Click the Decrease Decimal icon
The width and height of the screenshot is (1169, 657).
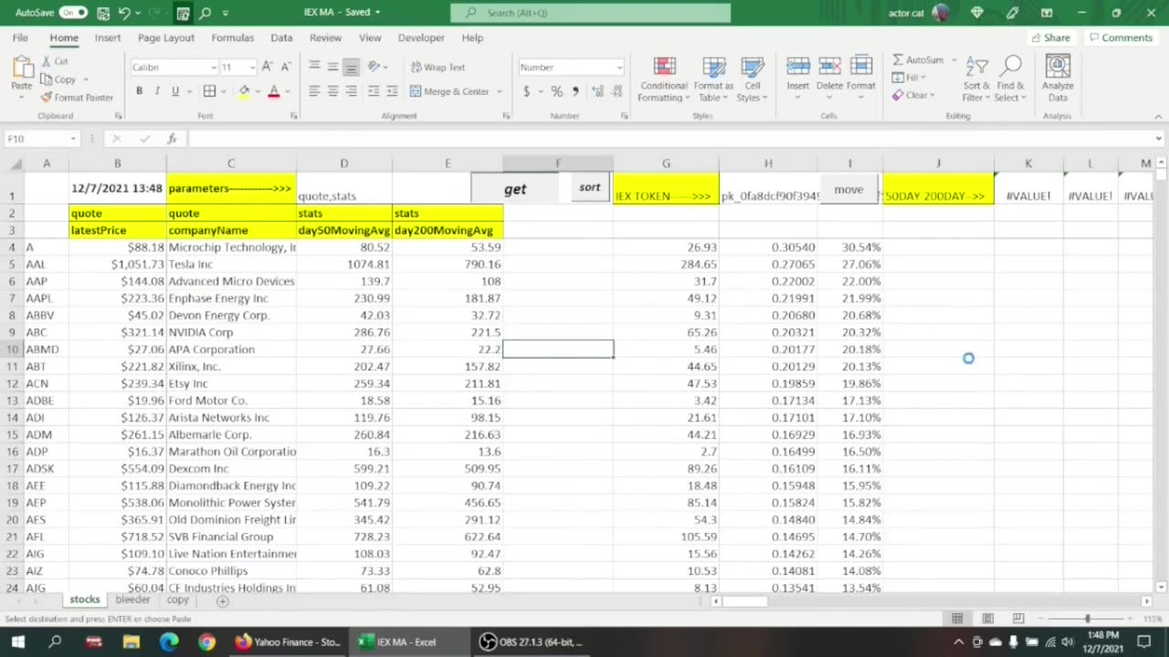(617, 91)
